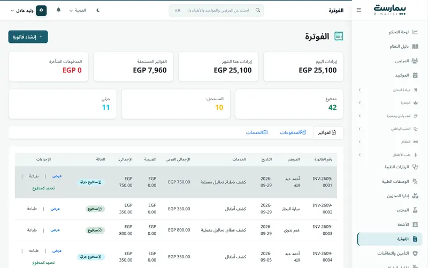
Task: Click the status column header
Action: pos(101,159)
